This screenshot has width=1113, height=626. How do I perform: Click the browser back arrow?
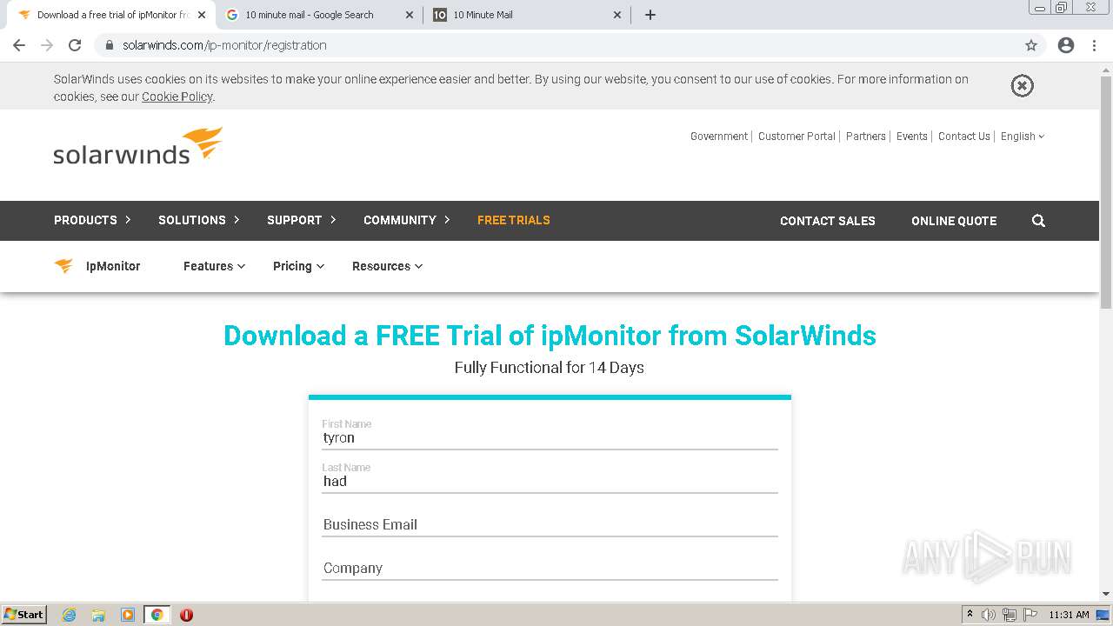[19, 45]
